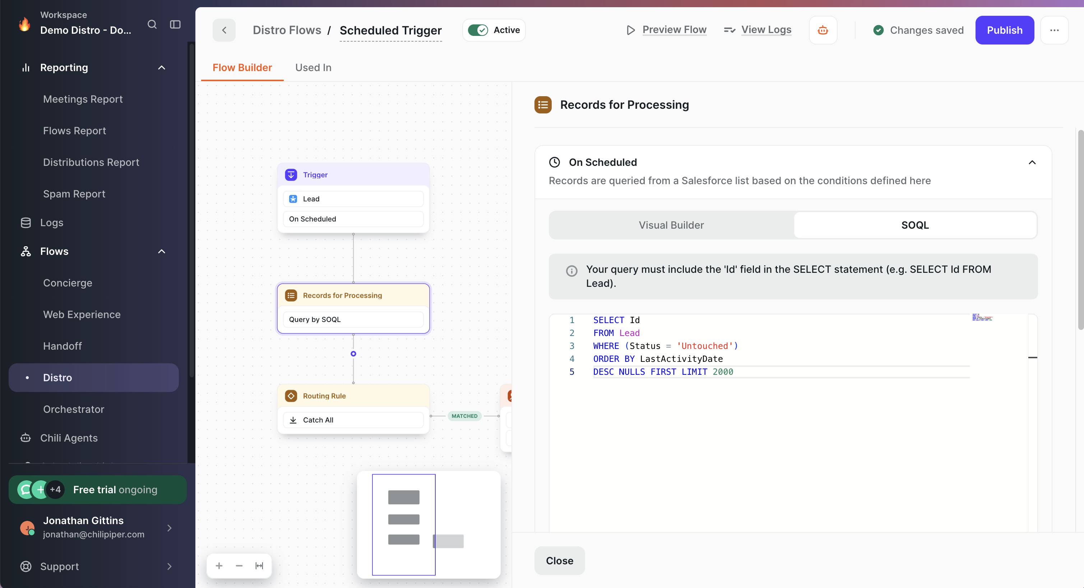Toggle the sidebar panel collapse icon
This screenshot has height=588, width=1084.
click(x=175, y=24)
